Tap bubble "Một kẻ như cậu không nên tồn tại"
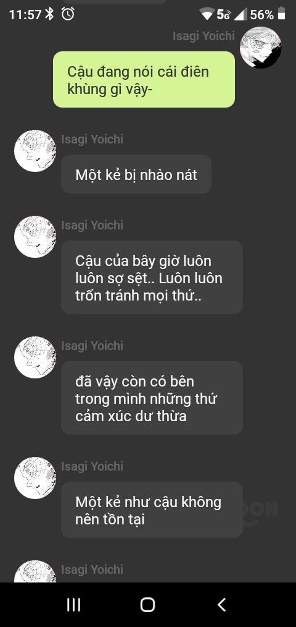 pos(152,510)
